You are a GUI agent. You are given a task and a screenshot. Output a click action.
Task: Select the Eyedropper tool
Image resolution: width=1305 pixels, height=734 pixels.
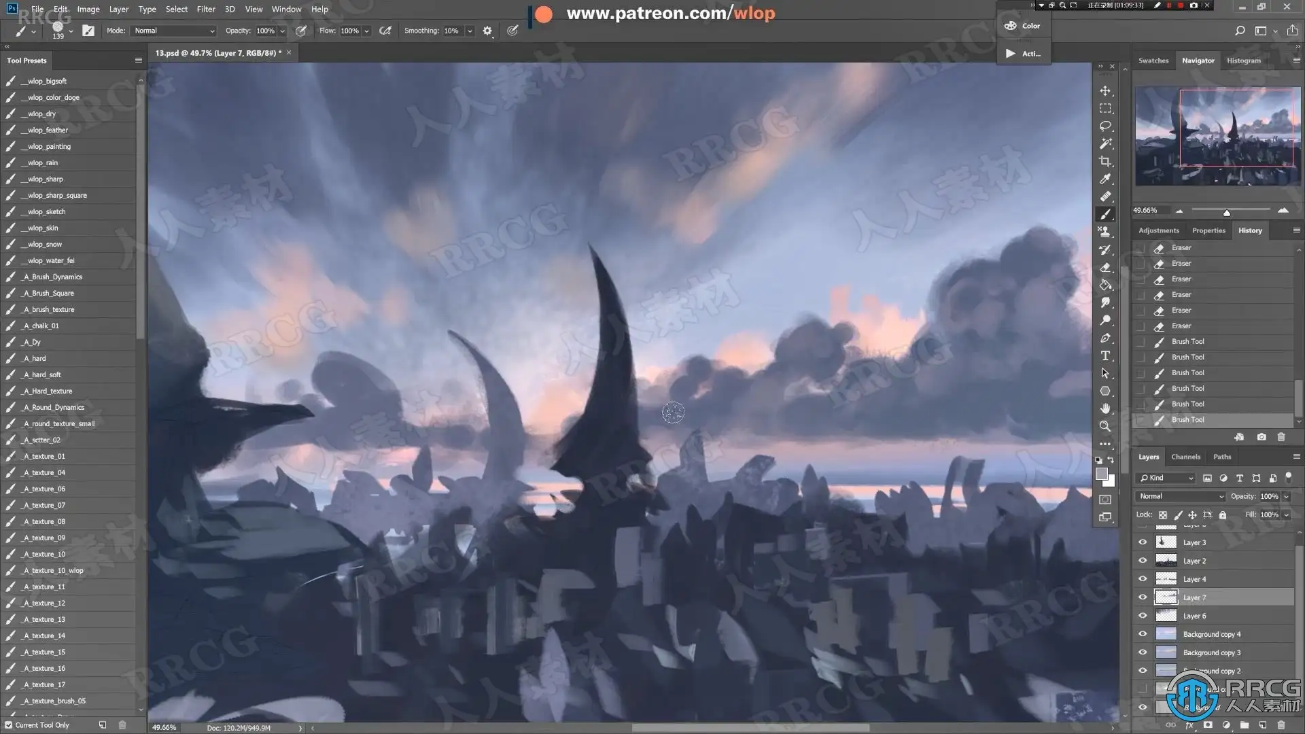(1105, 179)
